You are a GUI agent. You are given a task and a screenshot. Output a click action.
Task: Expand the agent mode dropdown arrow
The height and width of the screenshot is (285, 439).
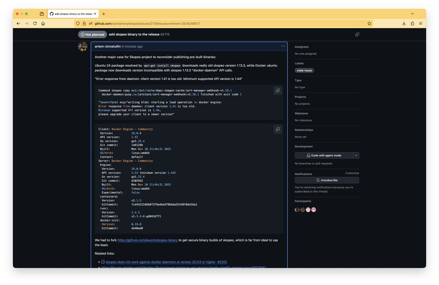tap(356, 155)
